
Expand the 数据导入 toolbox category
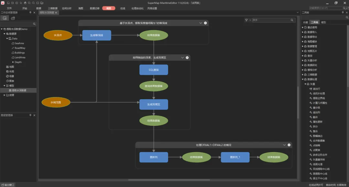(302, 32)
